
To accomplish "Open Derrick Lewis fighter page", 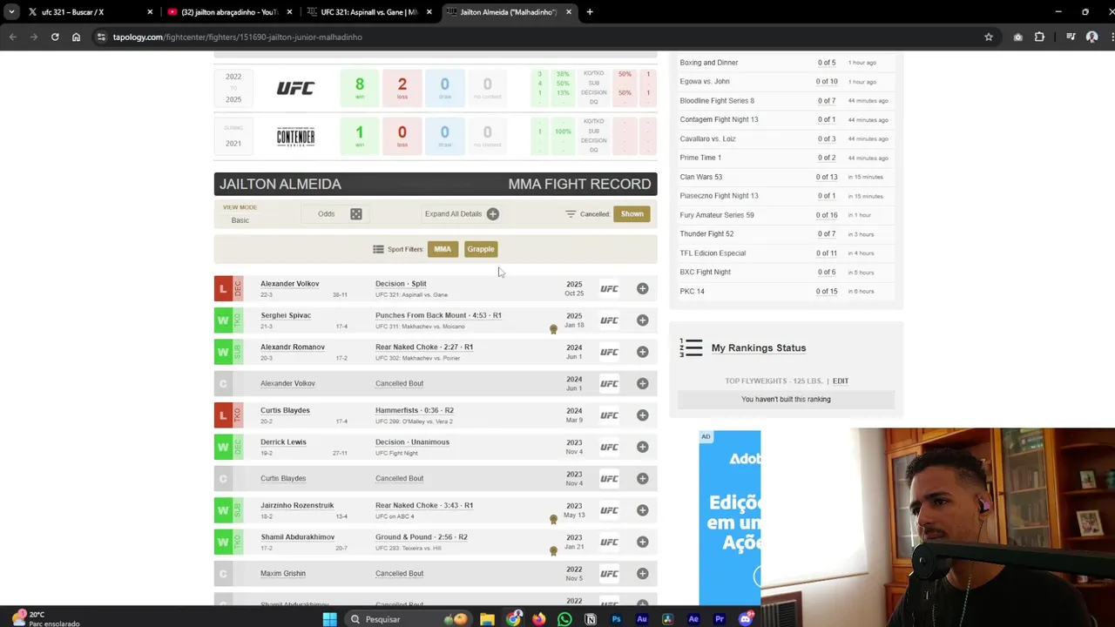I will coord(283,442).
